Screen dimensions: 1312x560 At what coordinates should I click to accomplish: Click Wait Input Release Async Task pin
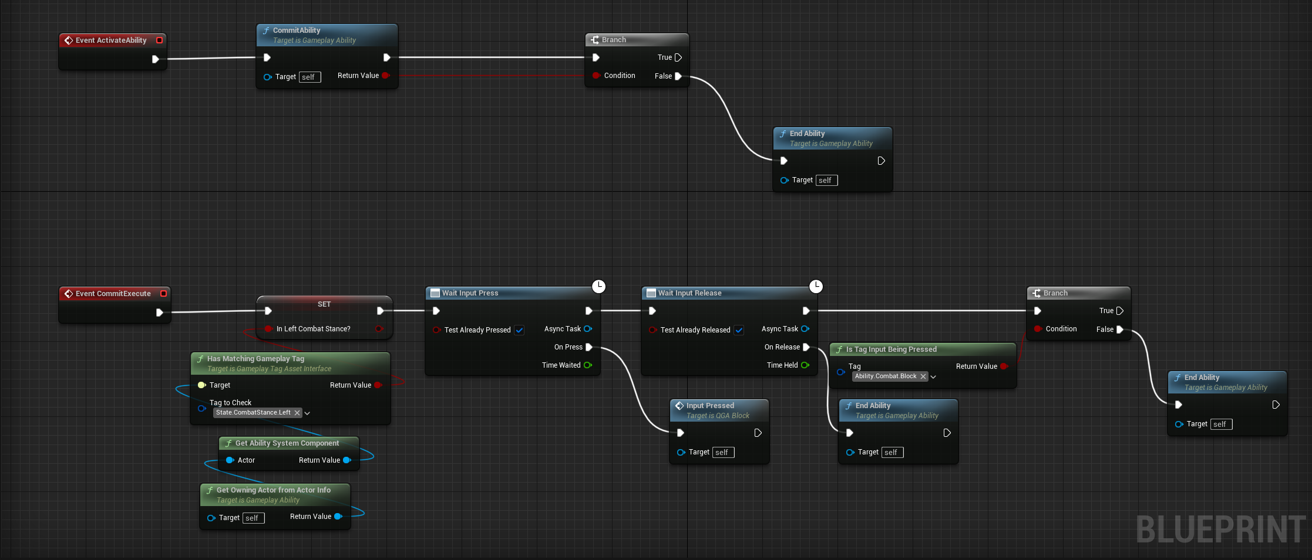pos(805,329)
